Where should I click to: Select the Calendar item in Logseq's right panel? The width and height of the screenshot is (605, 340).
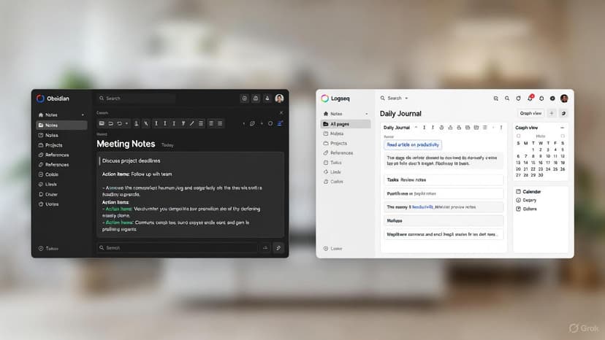pos(528,192)
